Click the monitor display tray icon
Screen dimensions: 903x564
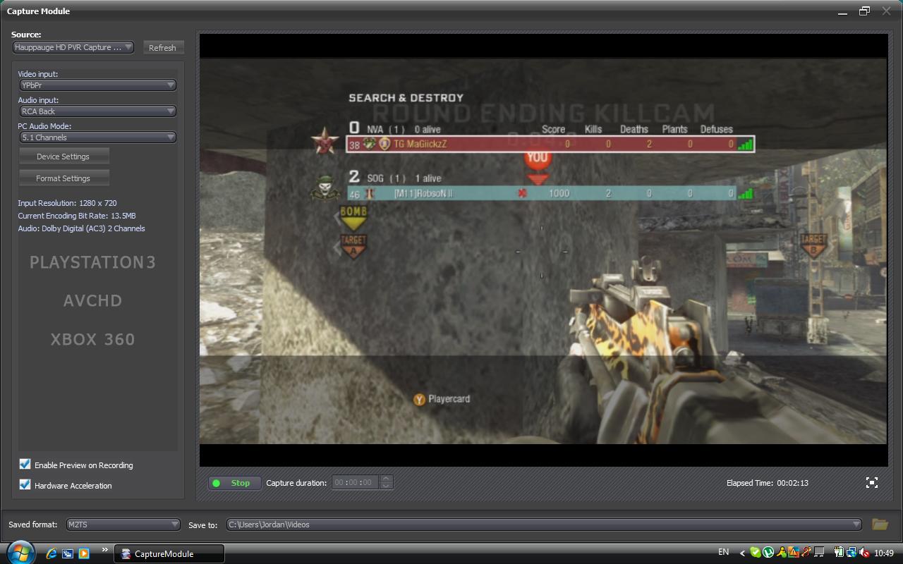click(819, 553)
